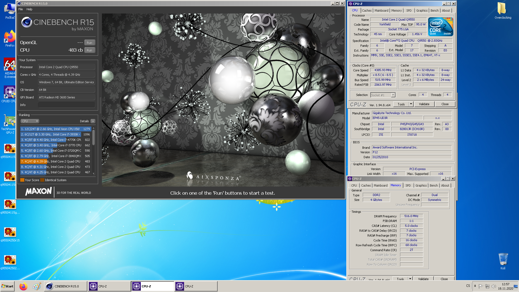Switch to SPD tab in the CPU-Z processor window
The height and width of the screenshot is (292, 519).
click(409, 11)
